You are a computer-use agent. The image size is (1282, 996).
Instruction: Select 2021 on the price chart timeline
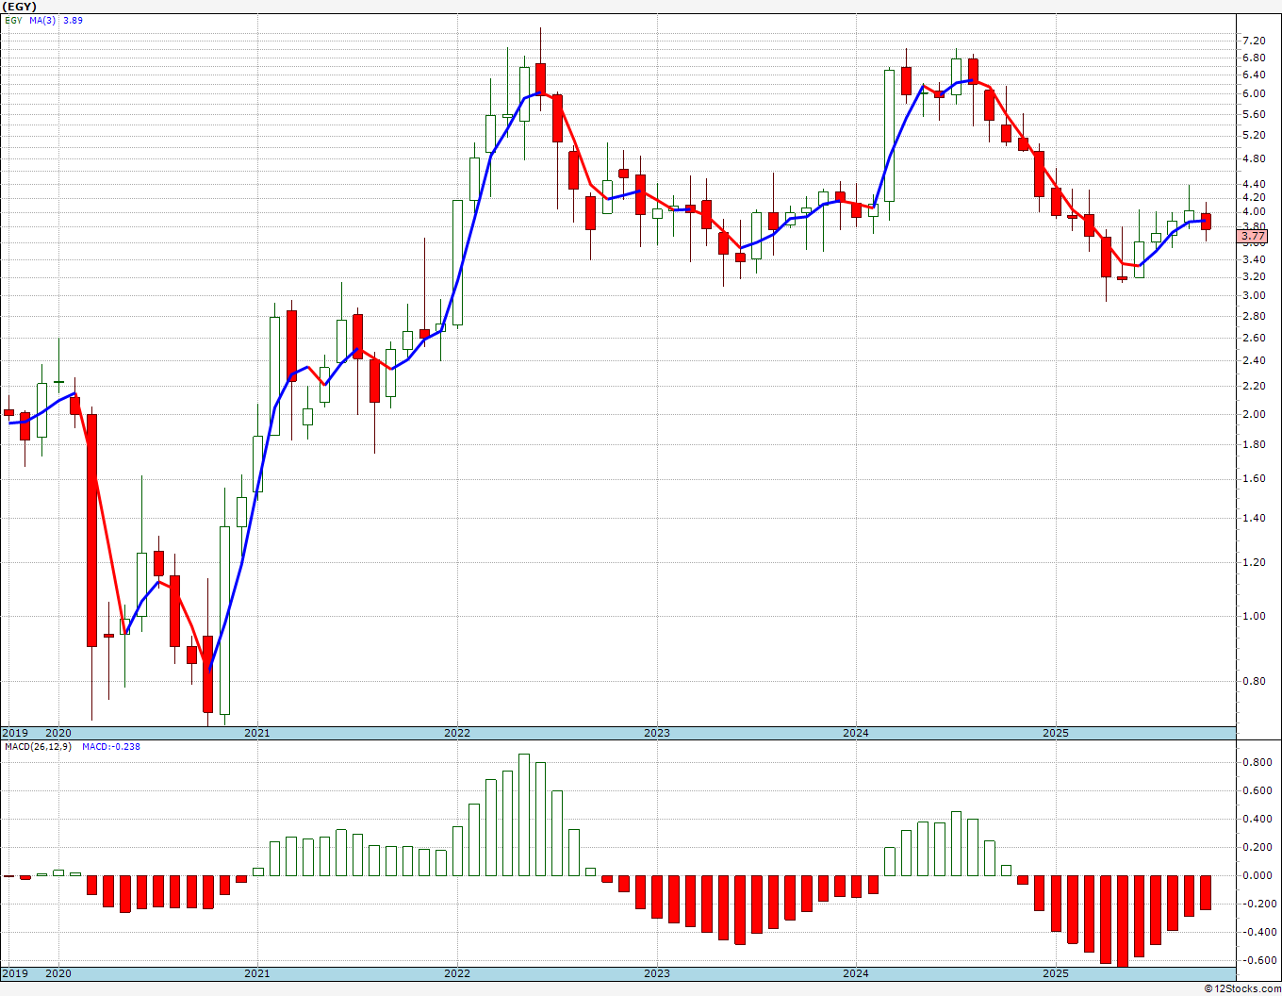tap(257, 733)
